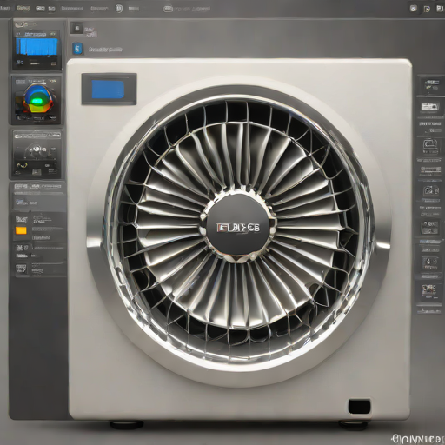The height and width of the screenshot is (445, 445).
Task: Click the fan's center hub logo
Action: pos(238,228)
